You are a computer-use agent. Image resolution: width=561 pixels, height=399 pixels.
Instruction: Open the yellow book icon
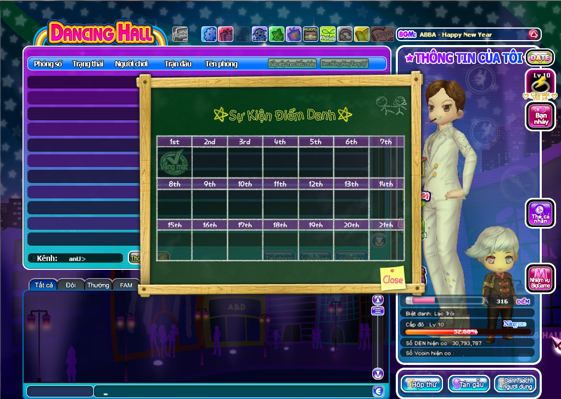(361, 35)
